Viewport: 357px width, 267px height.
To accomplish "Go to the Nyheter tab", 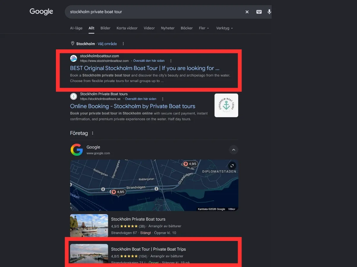I will coord(168,28).
